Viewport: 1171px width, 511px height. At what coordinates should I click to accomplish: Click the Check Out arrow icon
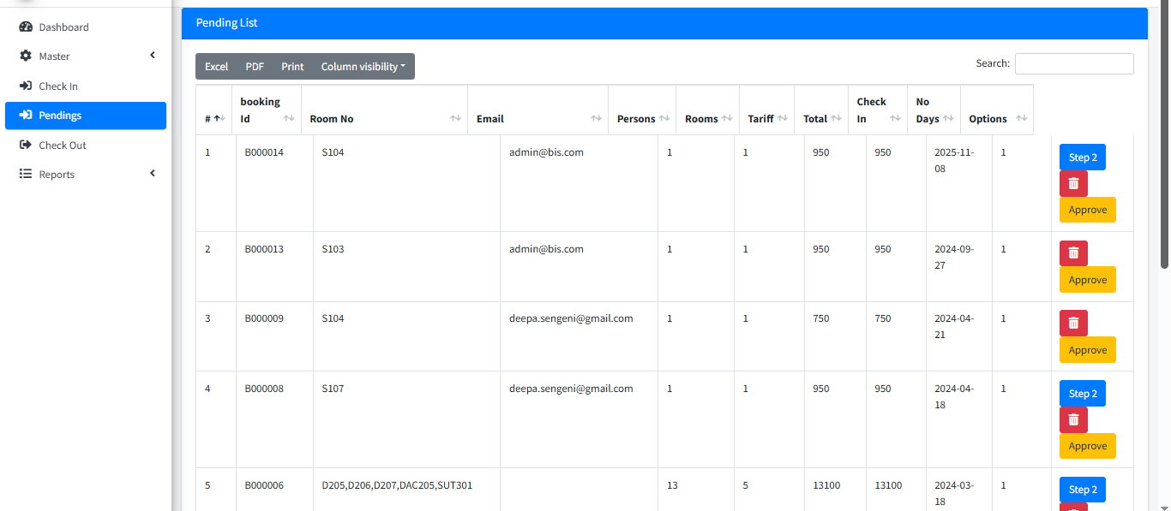coord(26,146)
